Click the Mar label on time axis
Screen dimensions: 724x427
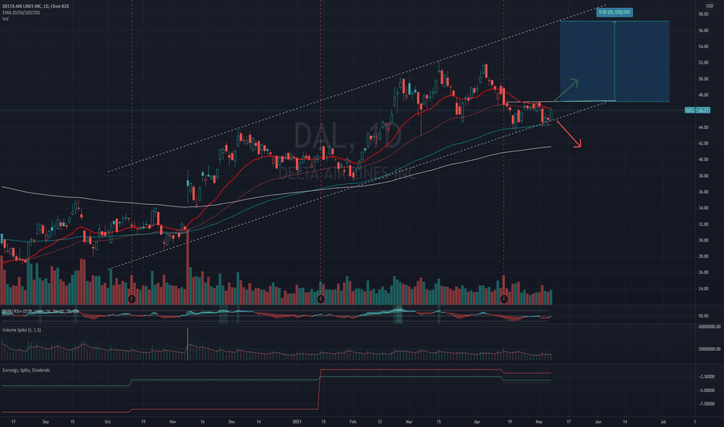(x=409, y=422)
